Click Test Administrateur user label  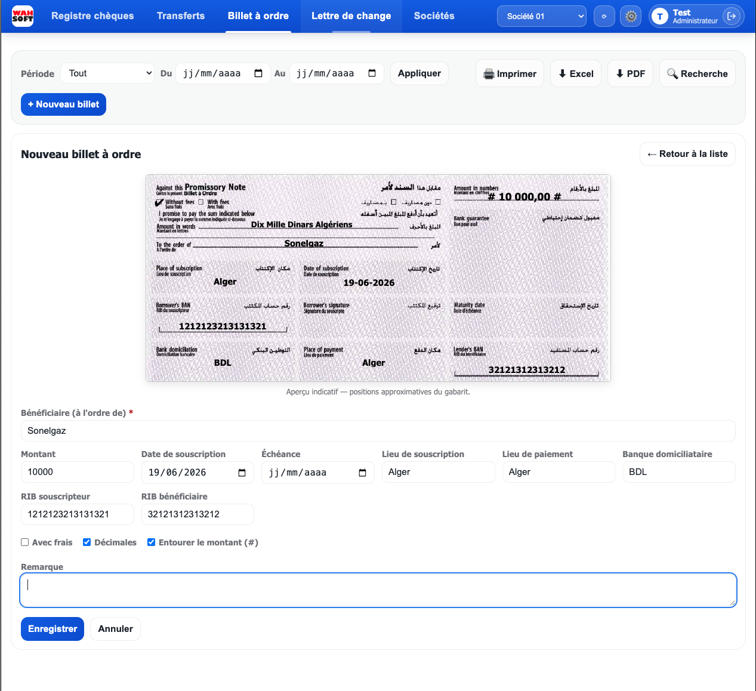[x=695, y=16]
